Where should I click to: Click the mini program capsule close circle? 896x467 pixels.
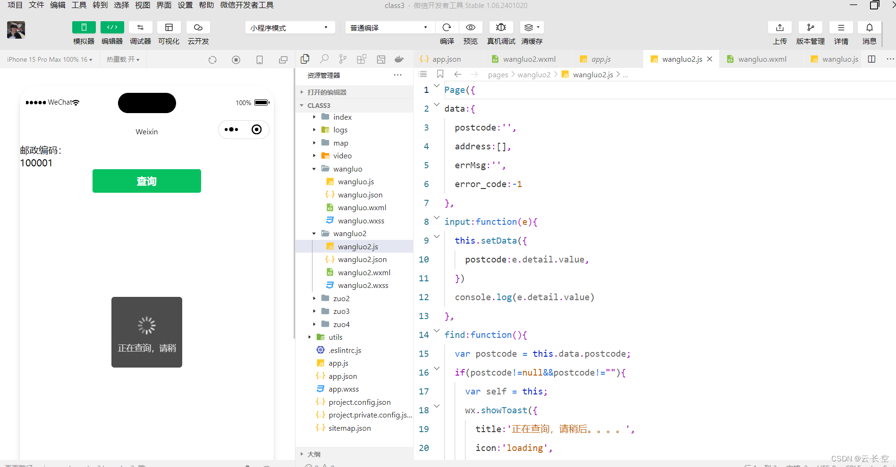257,130
